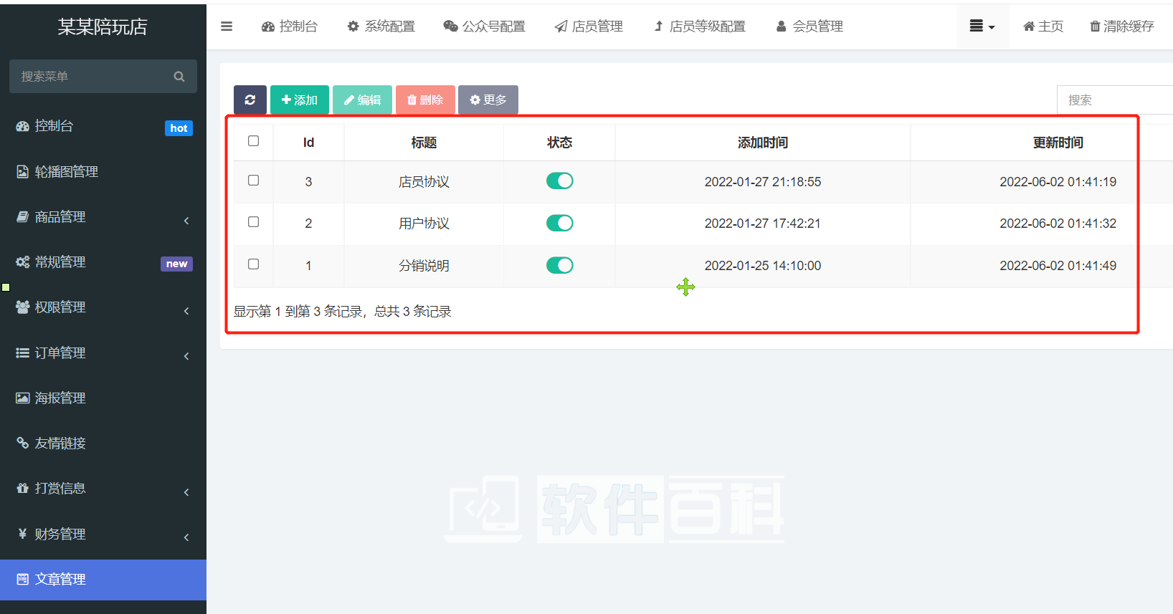The height and width of the screenshot is (614, 1173).
Task: Toggle status switch for 店员协议
Action: click(559, 181)
